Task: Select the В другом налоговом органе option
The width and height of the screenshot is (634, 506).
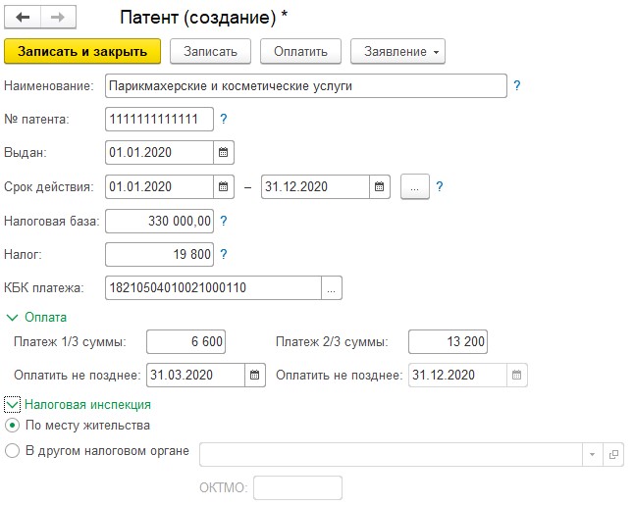Action: (x=12, y=451)
